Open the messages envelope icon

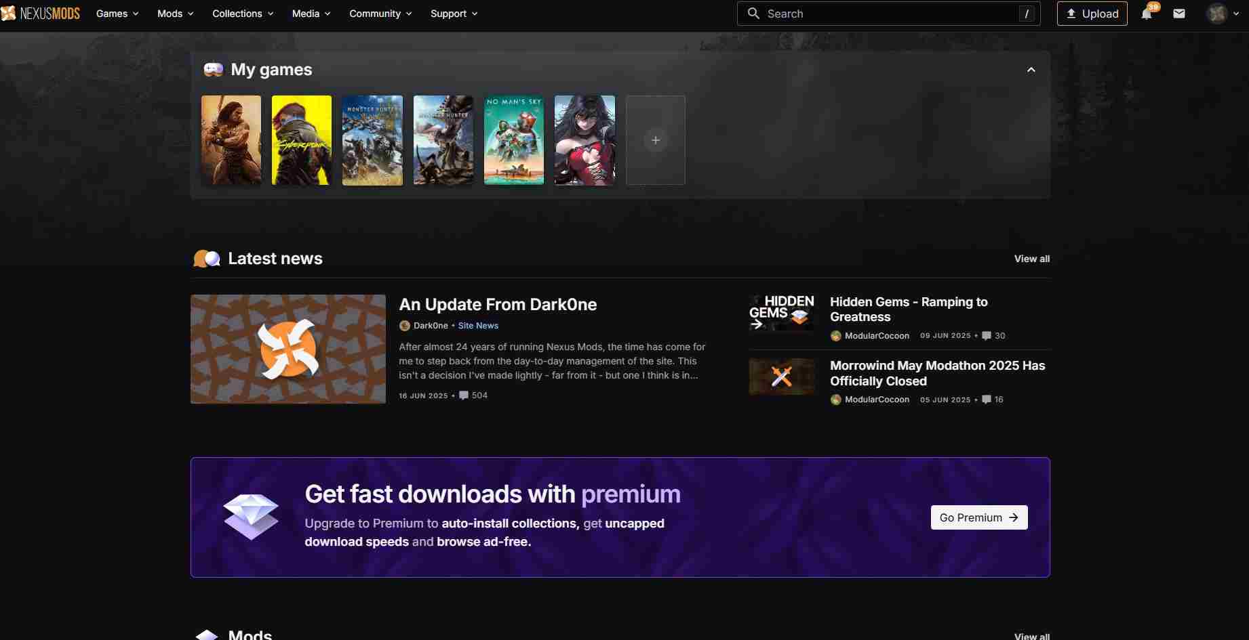[1179, 14]
